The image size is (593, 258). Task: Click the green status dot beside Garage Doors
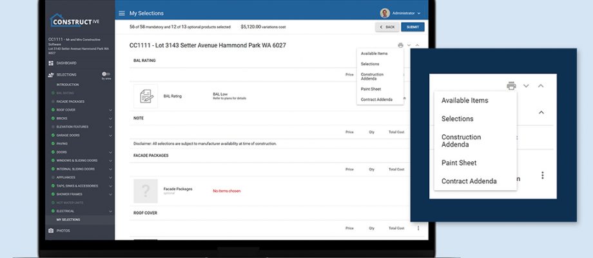coord(53,135)
